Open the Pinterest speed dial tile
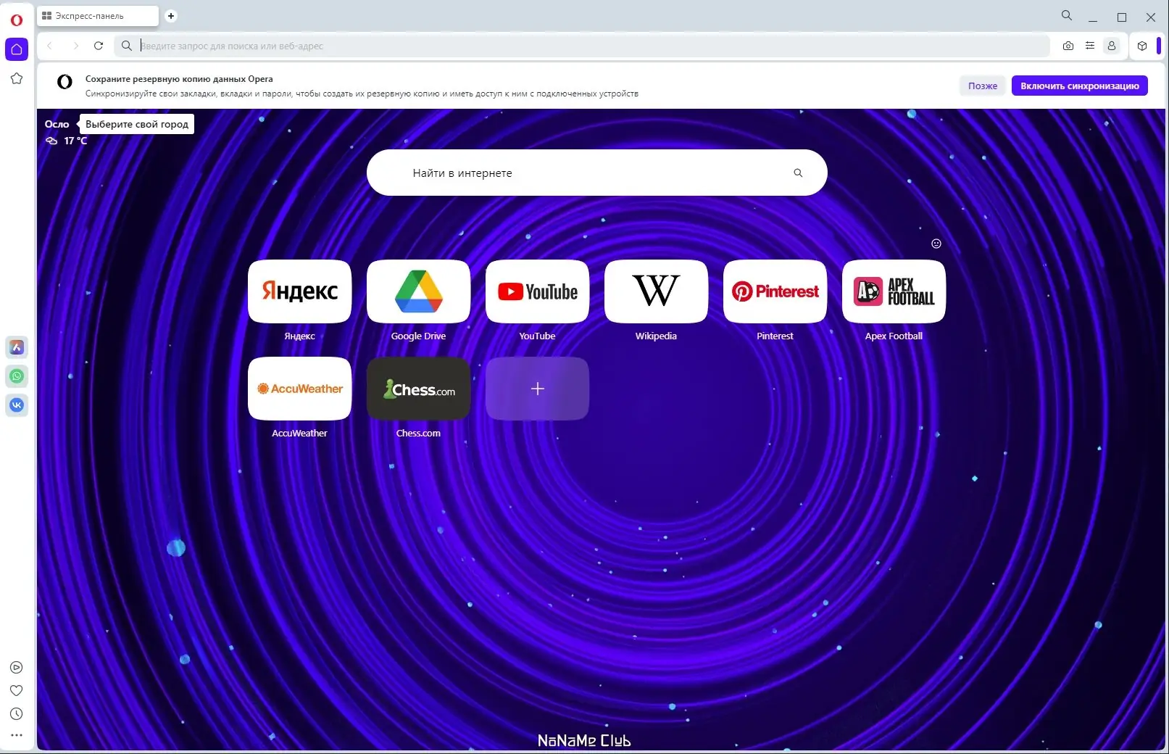 point(775,291)
